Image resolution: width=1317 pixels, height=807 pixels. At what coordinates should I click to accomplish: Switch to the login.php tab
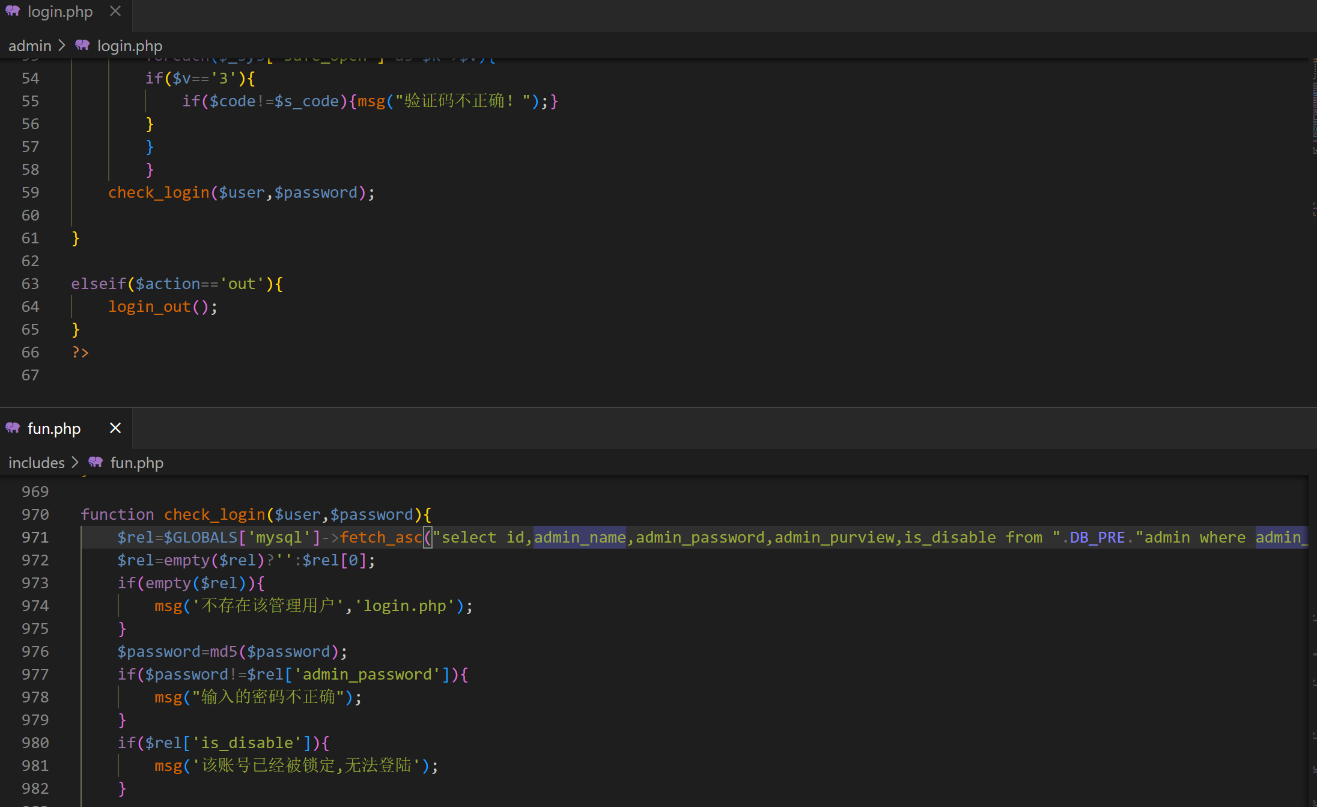(x=60, y=11)
